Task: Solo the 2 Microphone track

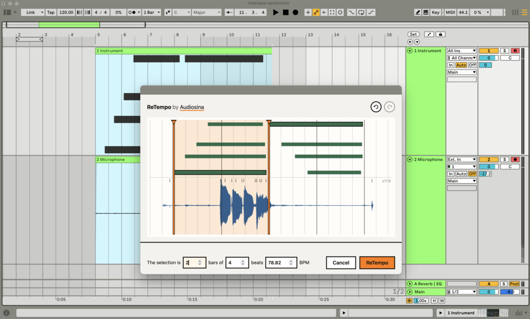Action: (x=505, y=159)
